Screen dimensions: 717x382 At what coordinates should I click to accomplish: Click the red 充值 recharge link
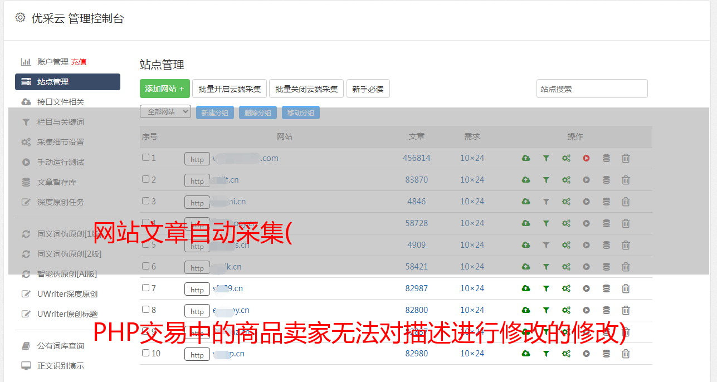tap(79, 62)
